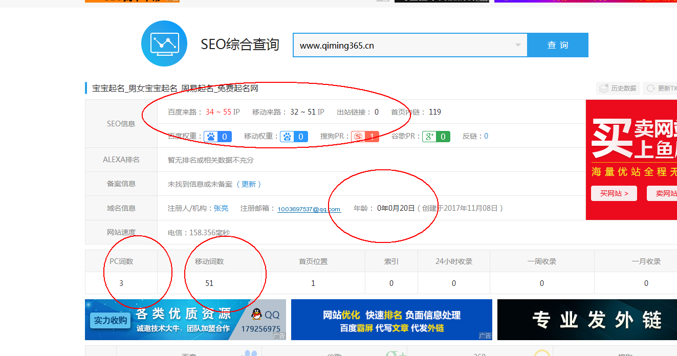The height and width of the screenshot is (356, 677).
Task: Click the 24小时收录 value 0
Action: pos(454,283)
